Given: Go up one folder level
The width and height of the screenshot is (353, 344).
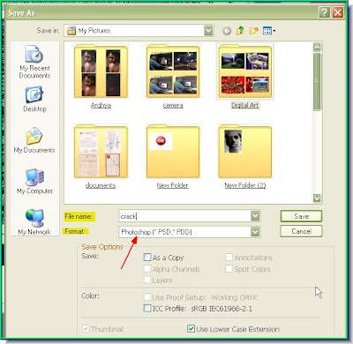Looking at the screenshot, I should (240, 31).
